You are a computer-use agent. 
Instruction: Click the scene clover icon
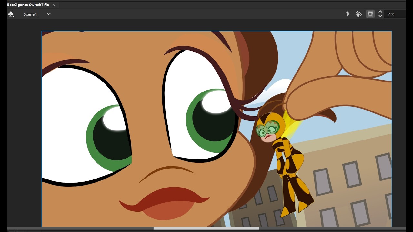click(x=11, y=14)
